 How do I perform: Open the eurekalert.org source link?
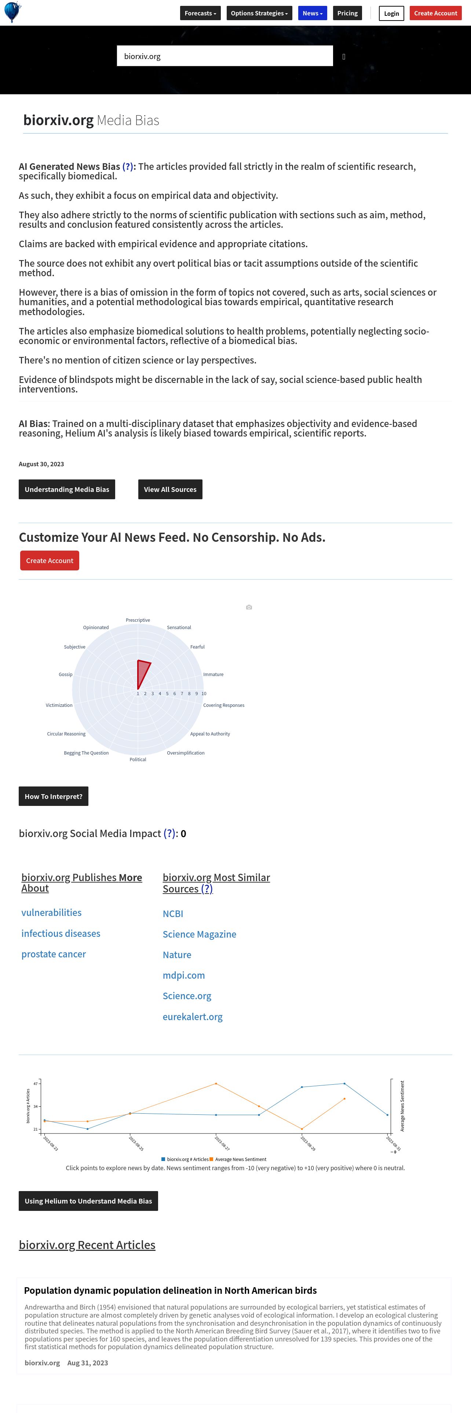193,1016
